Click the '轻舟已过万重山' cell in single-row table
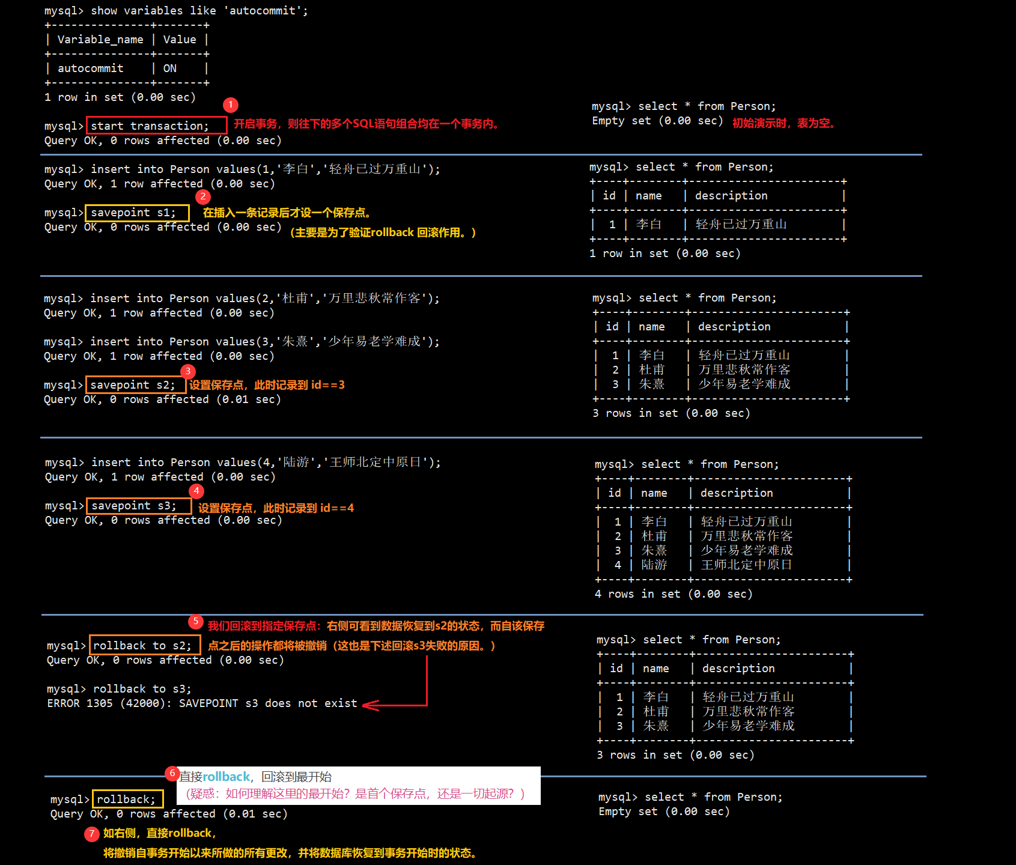This screenshot has height=865, width=1016. pyautogui.click(x=741, y=224)
